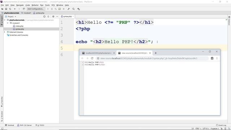This screenshot has width=231, height=130.
Task: Toggle the Structure side tool window
Action: coord(2,116)
